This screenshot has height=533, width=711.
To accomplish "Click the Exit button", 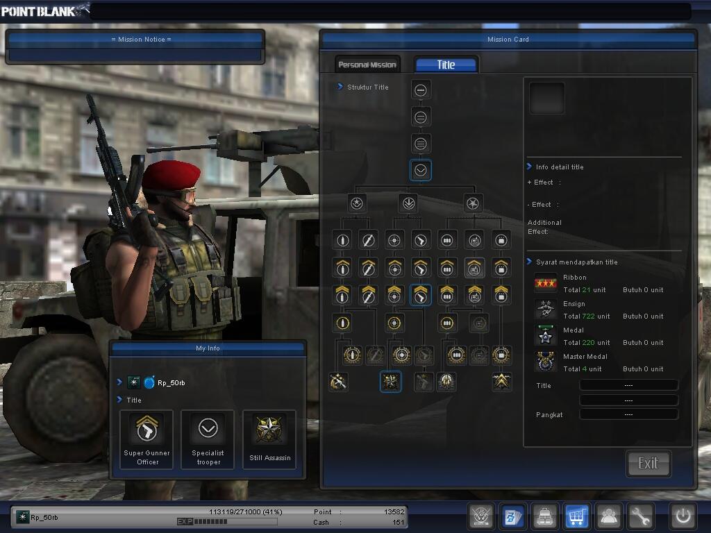I will tap(649, 463).
